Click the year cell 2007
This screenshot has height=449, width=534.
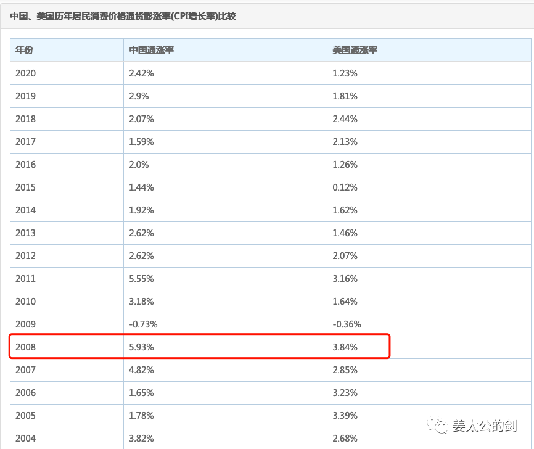tap(25, 370)
